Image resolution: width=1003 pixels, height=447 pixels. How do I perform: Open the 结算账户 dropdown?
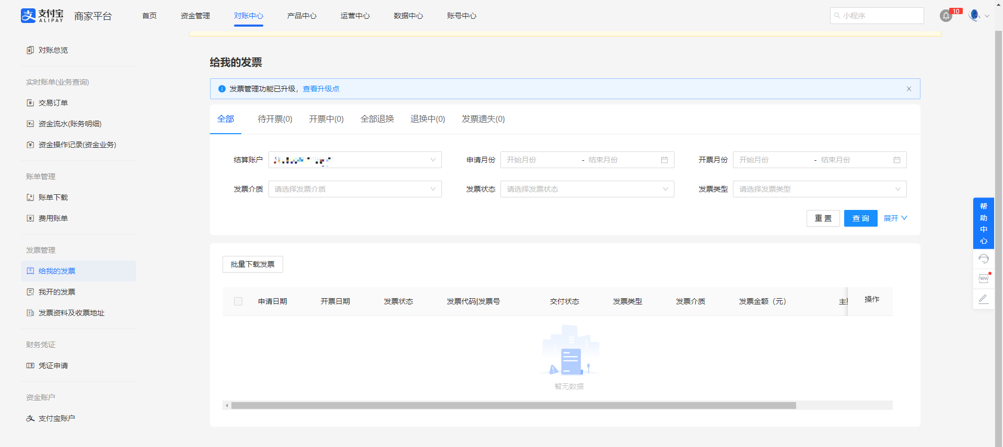pos(355,160)
